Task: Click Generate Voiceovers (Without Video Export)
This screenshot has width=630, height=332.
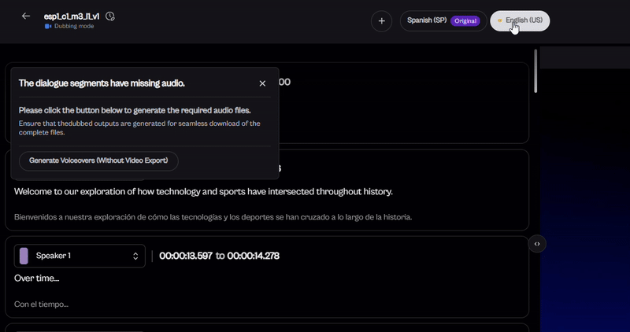Action: tap(98, 160)
